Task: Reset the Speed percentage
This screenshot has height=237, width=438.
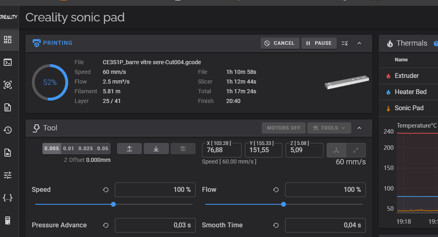Action: 106,190
